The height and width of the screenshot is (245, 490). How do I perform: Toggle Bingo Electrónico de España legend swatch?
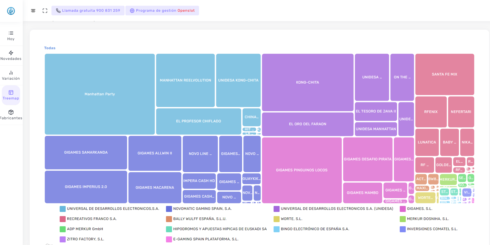pyautogui.click(x=277, y=229)
